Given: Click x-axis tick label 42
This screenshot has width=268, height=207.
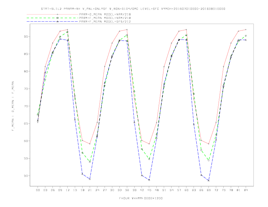Looking at the screenshot, I should pos(142,190).
